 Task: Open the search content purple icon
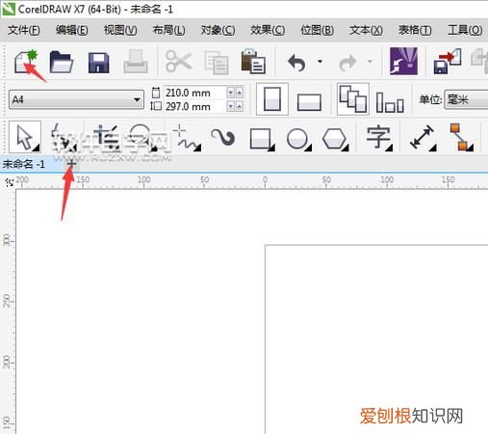click(403, 61)
